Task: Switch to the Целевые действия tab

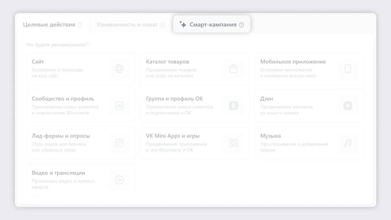Action: click(x=50, y=24)
